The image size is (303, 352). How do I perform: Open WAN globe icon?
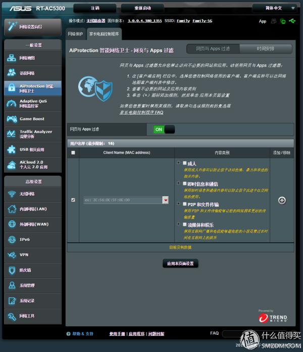(x=12, y=224)
